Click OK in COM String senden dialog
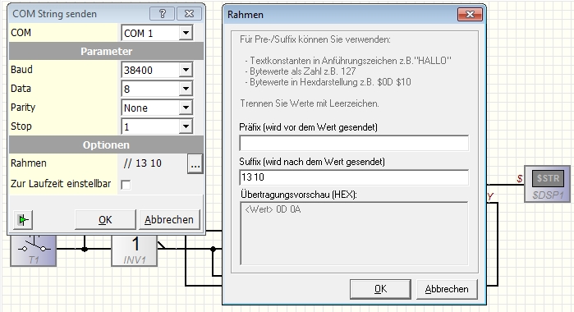 click(x=105, y=220)
